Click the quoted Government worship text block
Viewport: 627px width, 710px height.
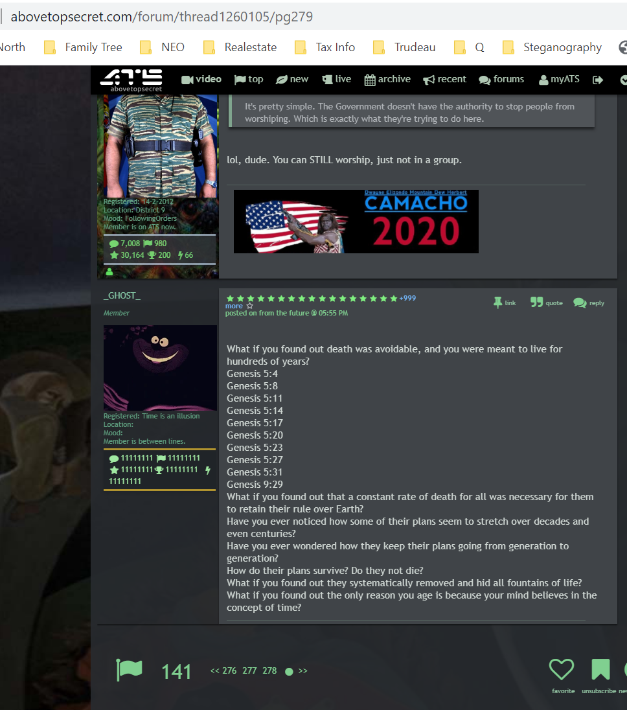click(x=411, y=112)
